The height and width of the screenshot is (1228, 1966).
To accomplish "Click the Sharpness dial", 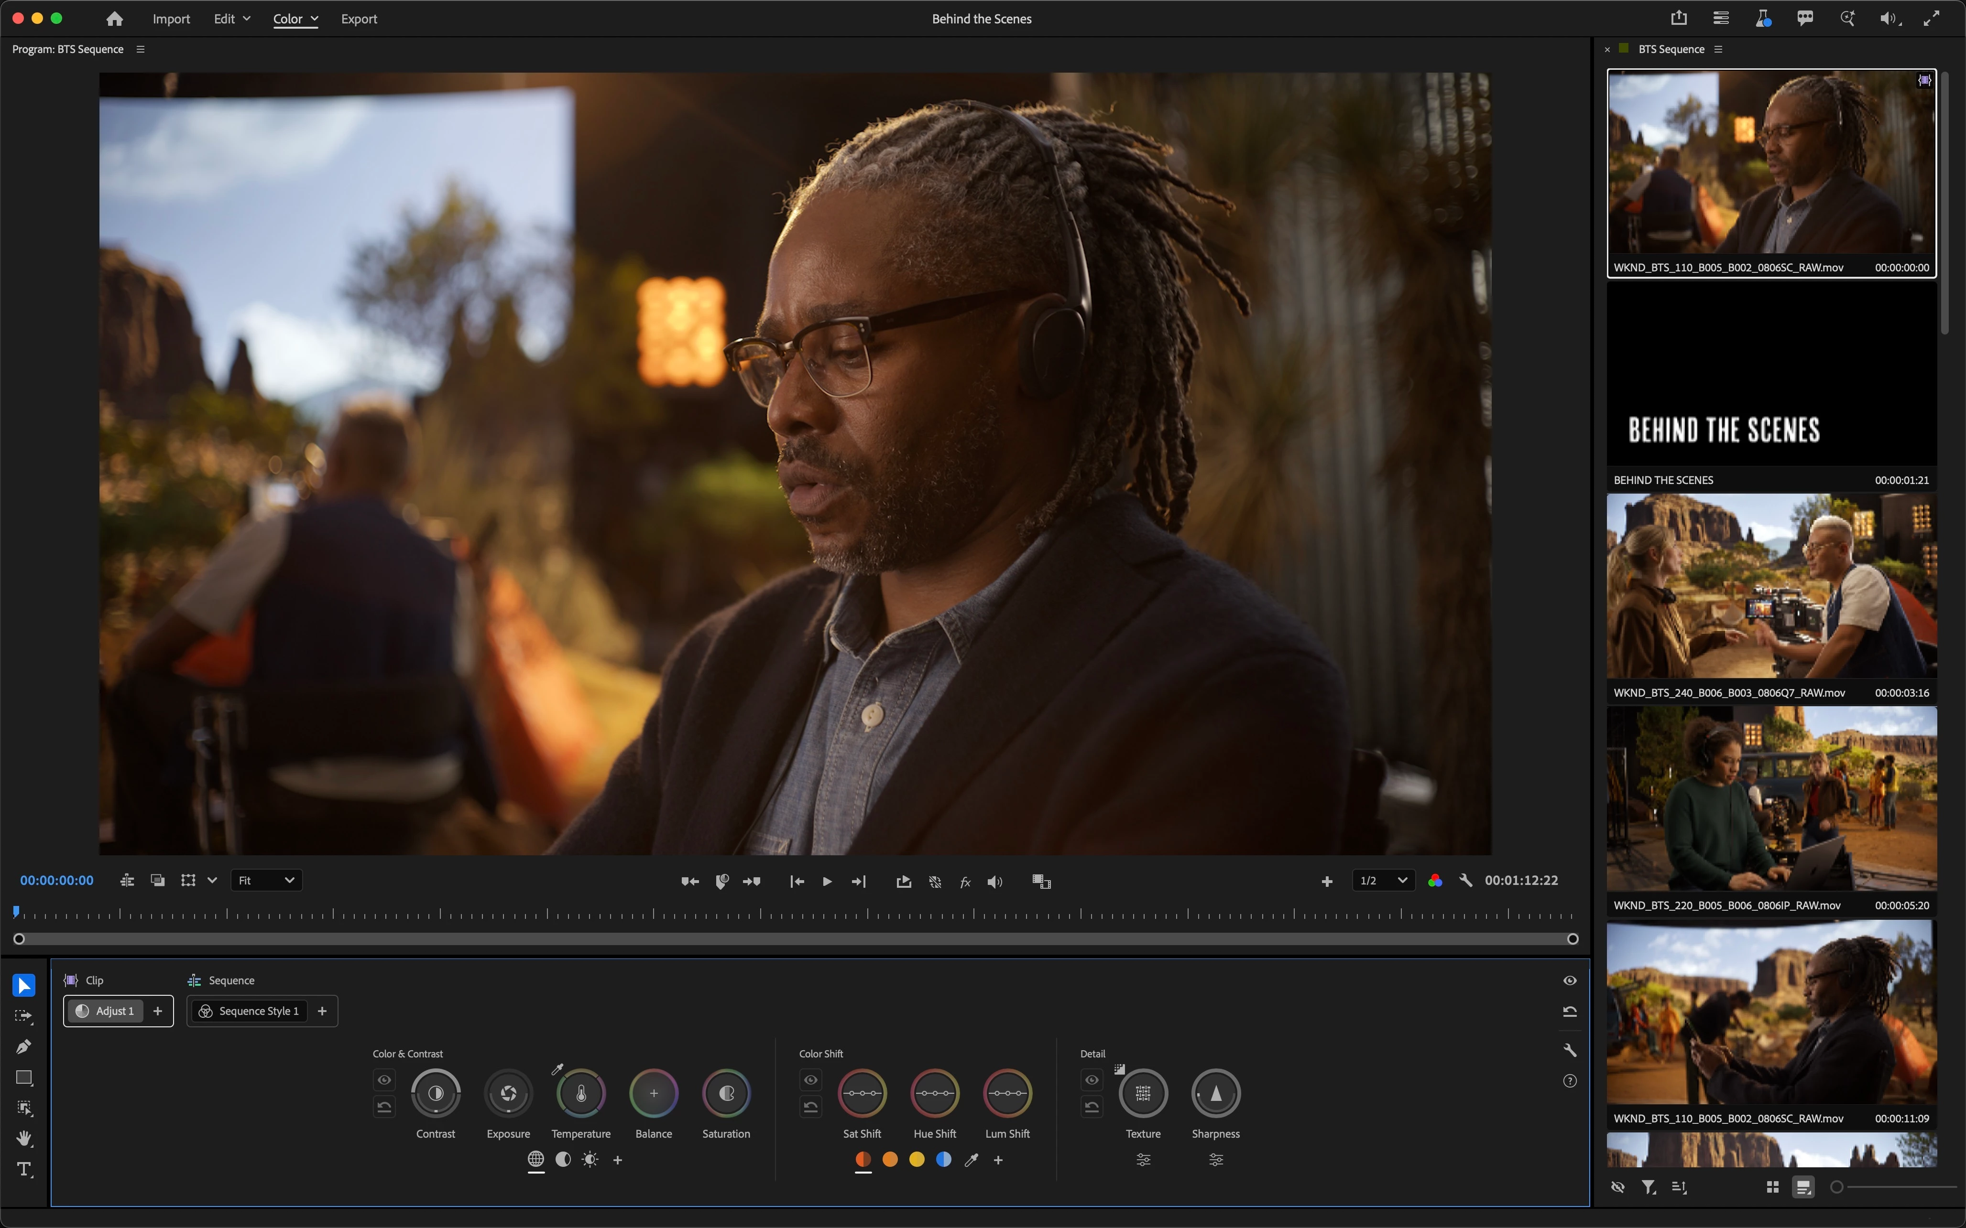I will [x=1215, y=1093].
